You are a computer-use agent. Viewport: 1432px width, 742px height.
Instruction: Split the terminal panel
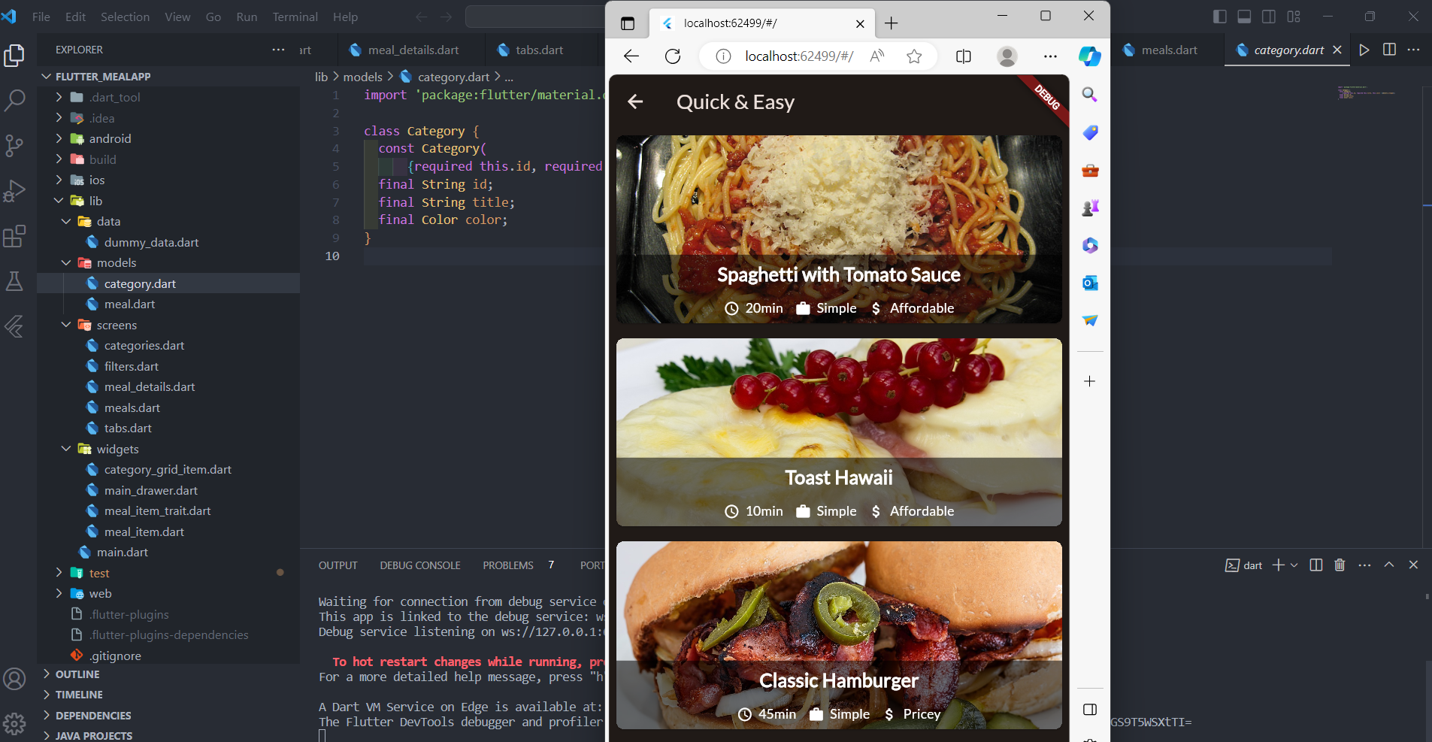point(1315,565)
